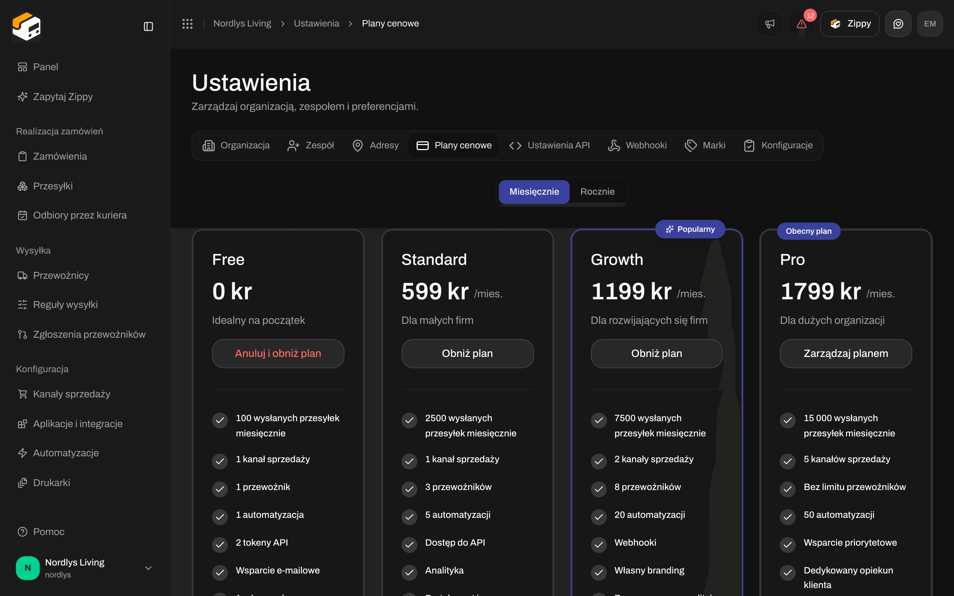Open Przewoźnicy in the sidebar
This screenshot has height=596, width=954.
click(85, 275)
